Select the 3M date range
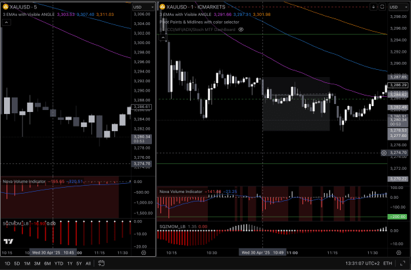This screenshot has width=411, height=270. click(37, 263)
